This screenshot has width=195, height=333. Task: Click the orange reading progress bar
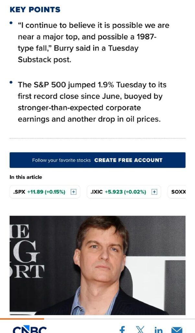click(x=22, y=319)
